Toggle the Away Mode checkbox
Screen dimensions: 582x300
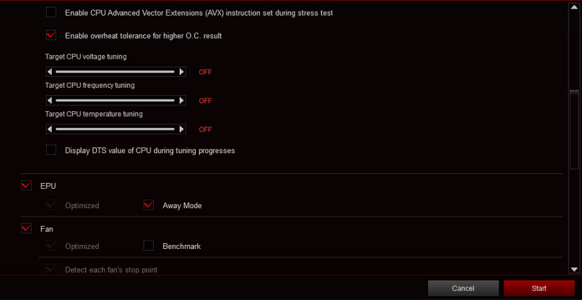pyautogui.click(x=149, y=205)
